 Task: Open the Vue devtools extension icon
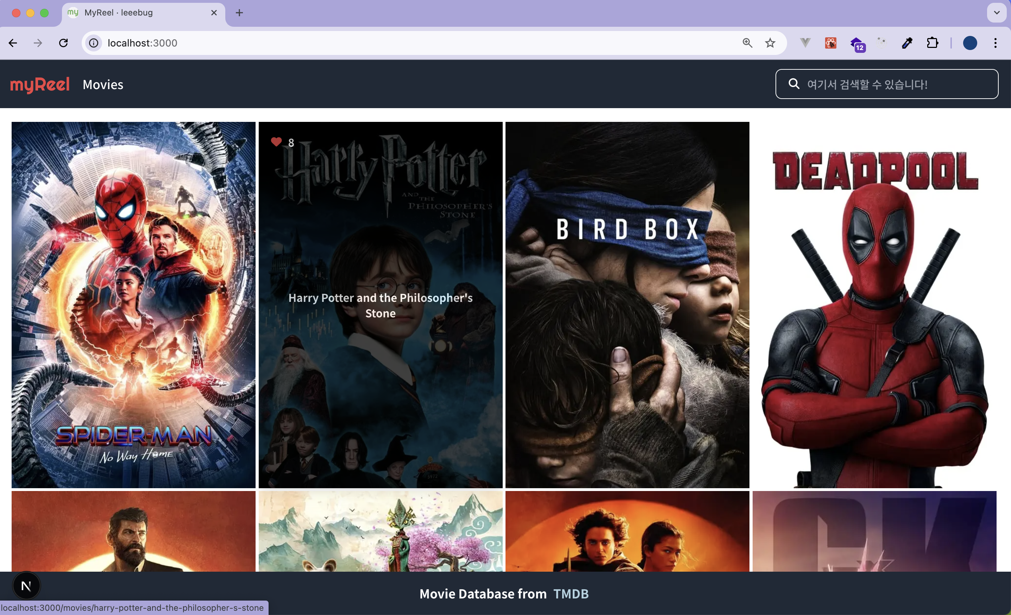(x=805, y=42)
